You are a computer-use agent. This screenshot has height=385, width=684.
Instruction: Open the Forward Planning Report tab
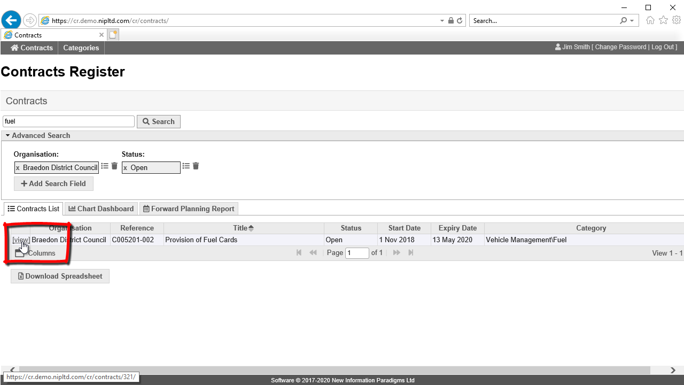tap(188, 209)
